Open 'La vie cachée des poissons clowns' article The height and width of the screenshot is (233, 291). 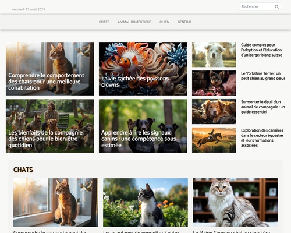[x=143, y=69]
